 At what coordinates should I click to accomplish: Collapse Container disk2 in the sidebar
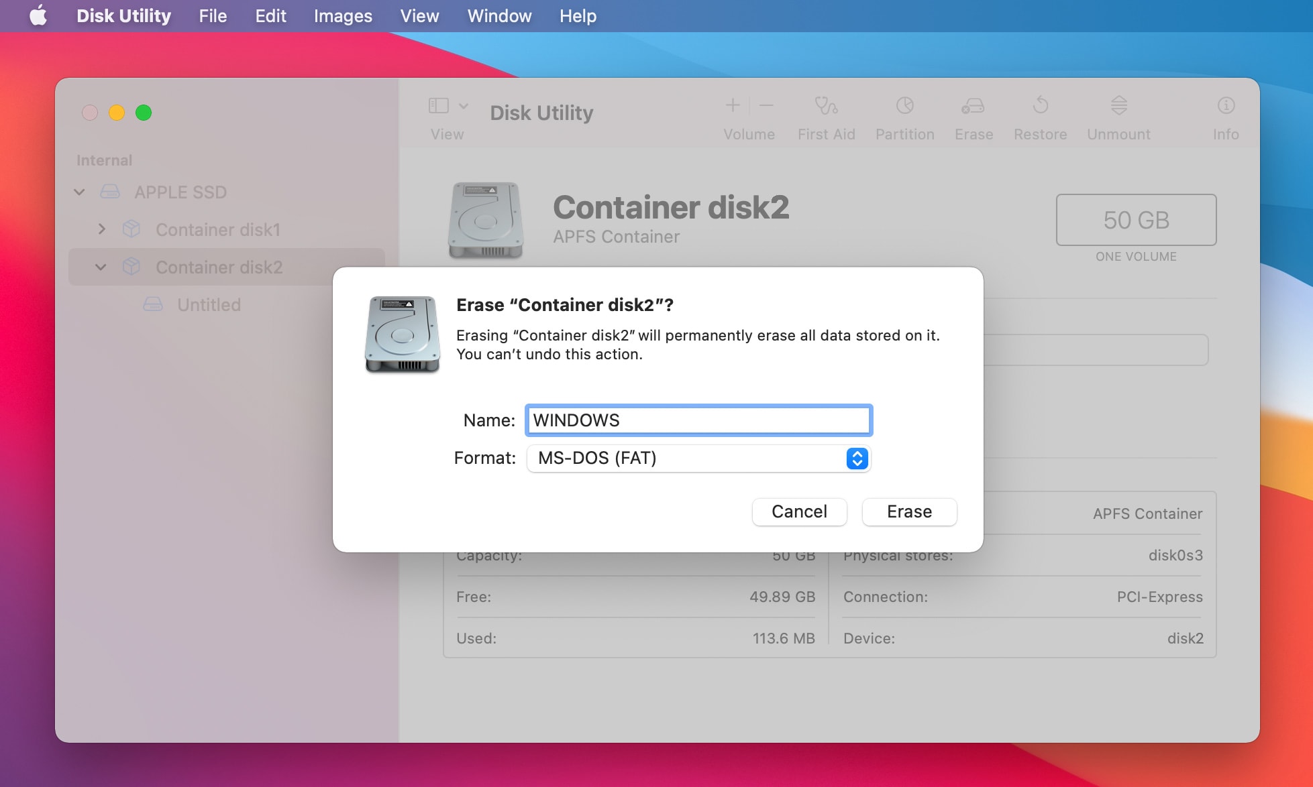[x=101, y=267]
